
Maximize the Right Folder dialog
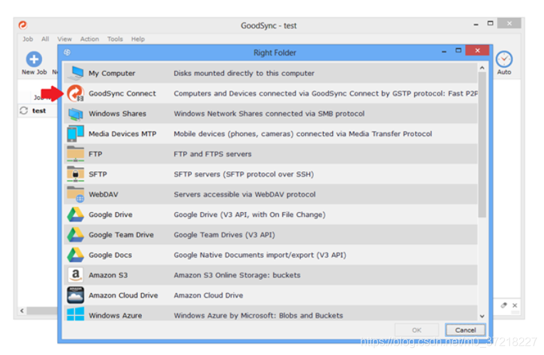pos(458,51)
